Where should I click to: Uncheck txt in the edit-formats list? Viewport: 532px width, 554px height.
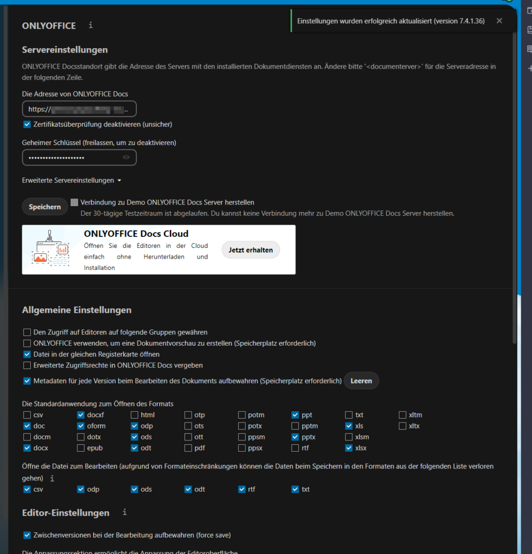tap(295, 489)
